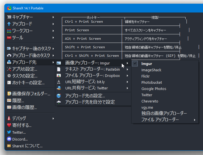Image resolution: width=203 pixels, height=155 pixels.
Task: Click the アップロード先の設定 globe icon
Action: click(59, 96)
